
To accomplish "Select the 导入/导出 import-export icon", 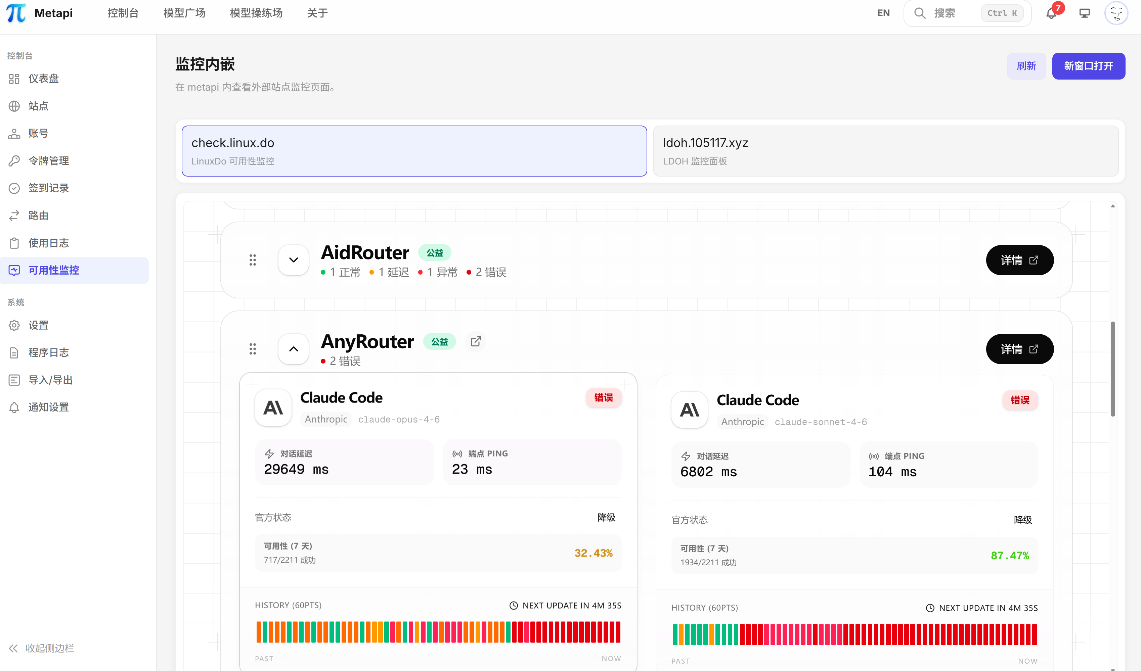I will coord(13,380).
